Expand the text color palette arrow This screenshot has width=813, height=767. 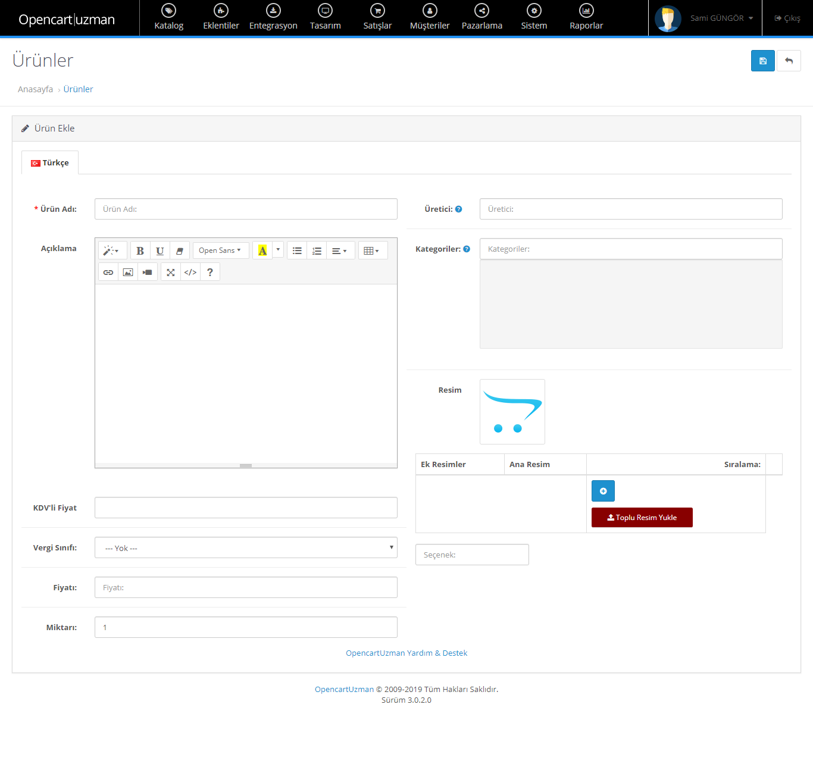(x=278, y=250)
